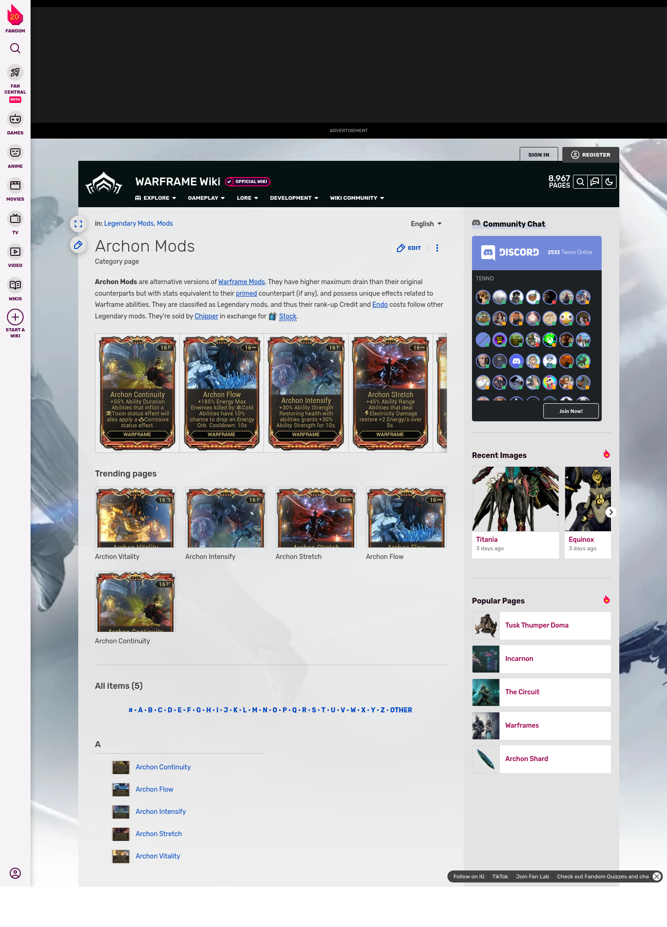Open the wiki Discuss speech-bubble icon

pos(595,182)
